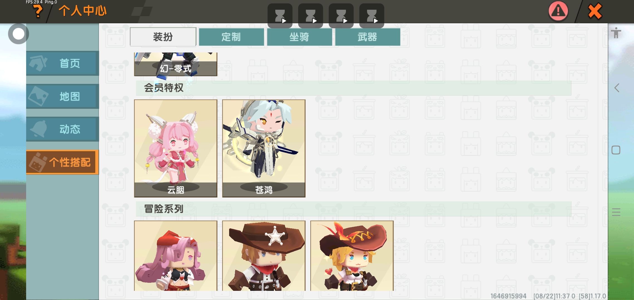The image size is (634, 300).
Task: Click the fourth hourglass play icon
Action: click(x=372, y=16)
